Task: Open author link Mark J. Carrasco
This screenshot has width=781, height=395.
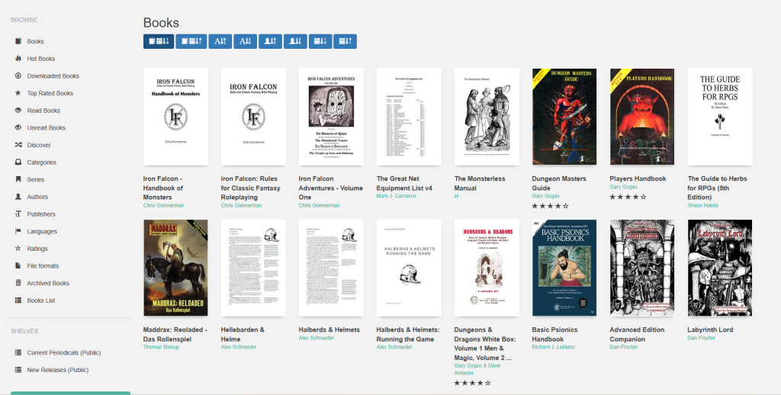Action: tap(397, 196)
